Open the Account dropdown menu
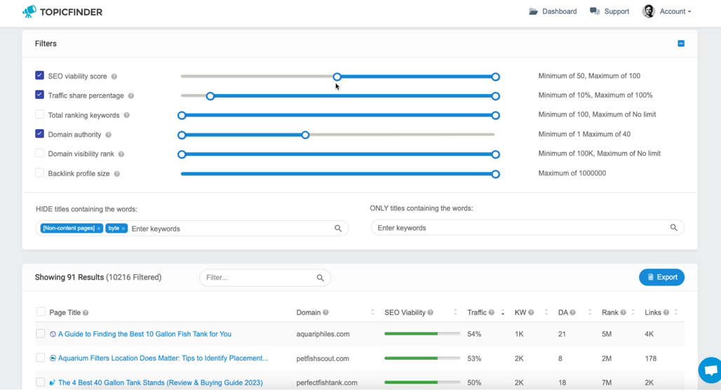 pos(667,11)
